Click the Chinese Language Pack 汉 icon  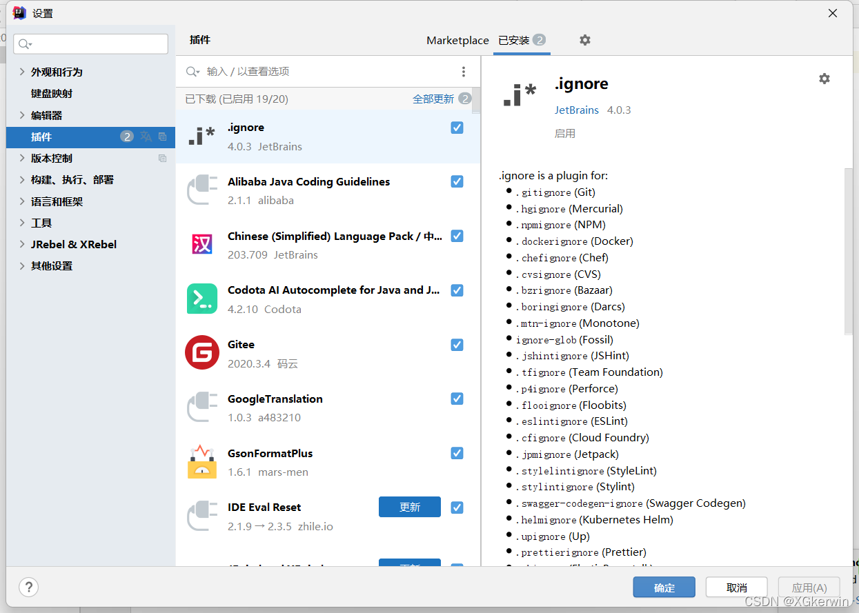click(x=201, y=244)
